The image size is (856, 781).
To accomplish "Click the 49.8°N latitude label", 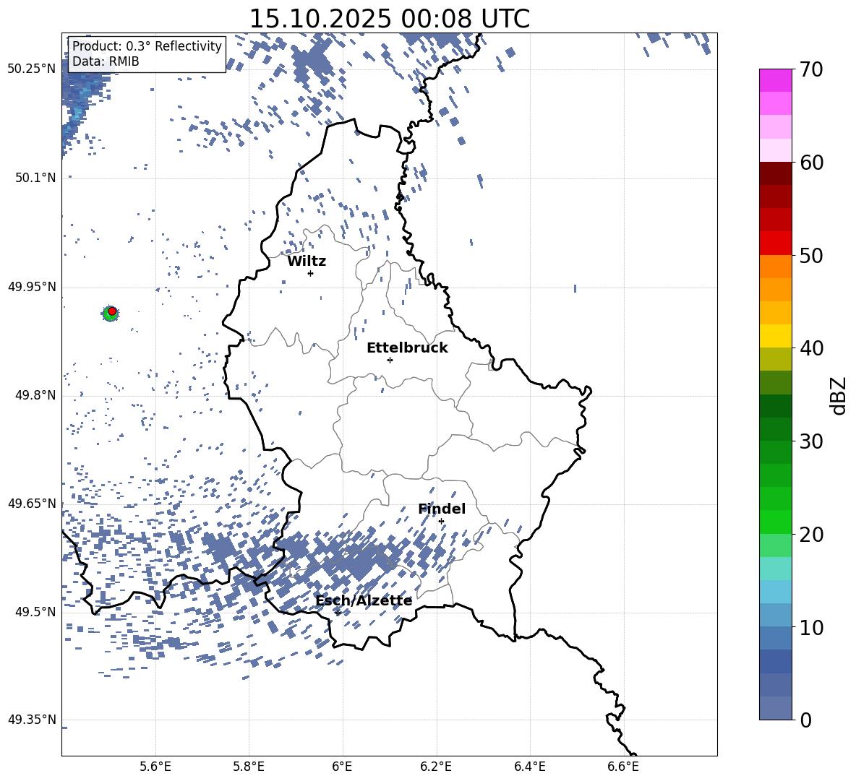I will (35, 395).
